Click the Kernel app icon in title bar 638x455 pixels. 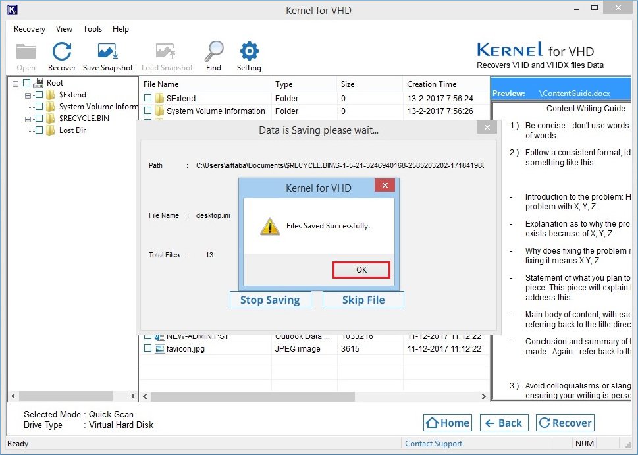point(13,10)
